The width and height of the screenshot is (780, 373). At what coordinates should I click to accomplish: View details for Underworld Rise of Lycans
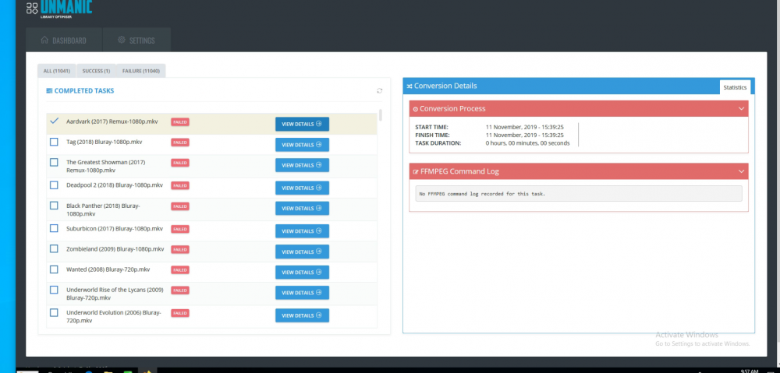click(x=302, y=293)
